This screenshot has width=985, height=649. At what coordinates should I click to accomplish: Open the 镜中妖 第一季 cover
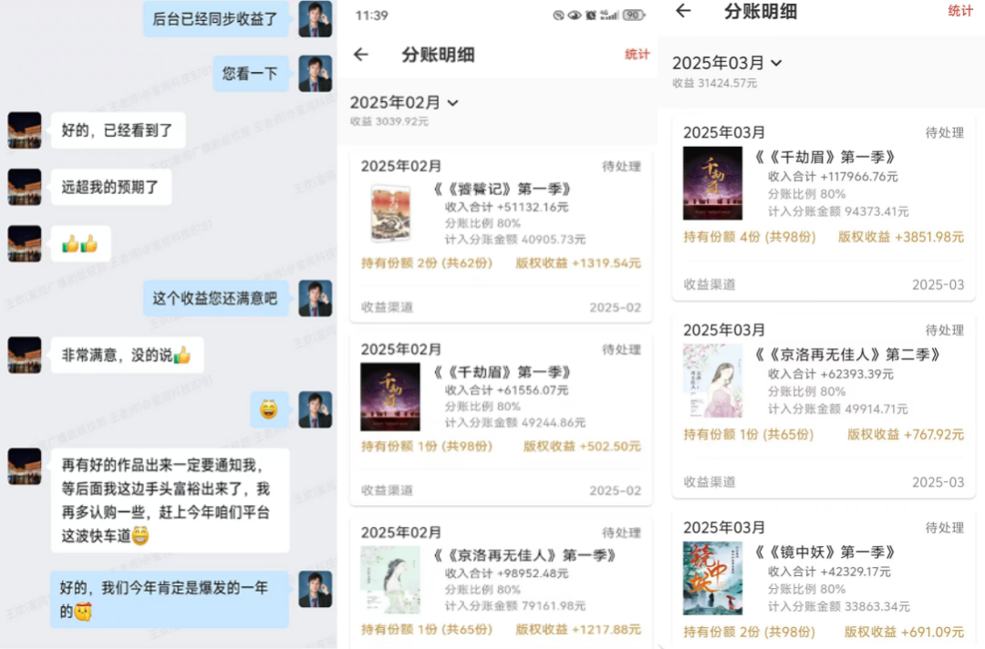[x=712, y=578]
